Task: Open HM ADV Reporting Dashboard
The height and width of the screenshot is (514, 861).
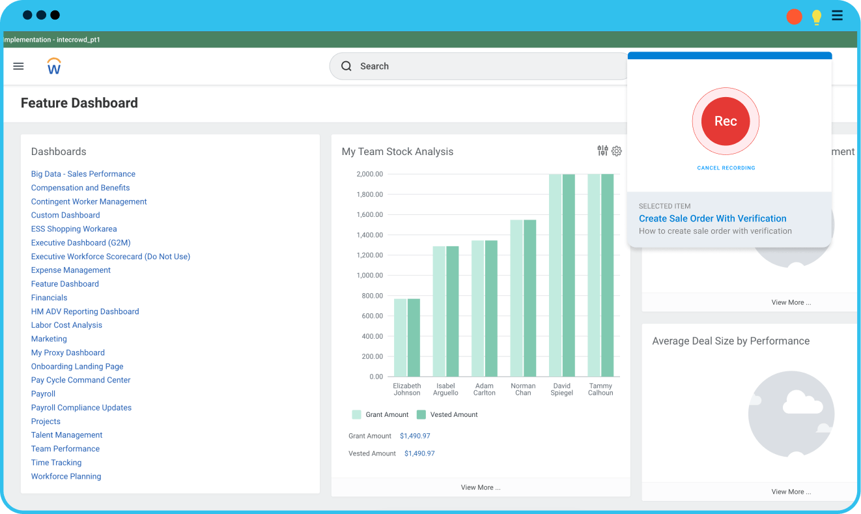Action: point(85,311)
